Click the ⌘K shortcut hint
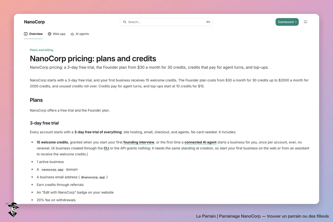 click(208, 22)
